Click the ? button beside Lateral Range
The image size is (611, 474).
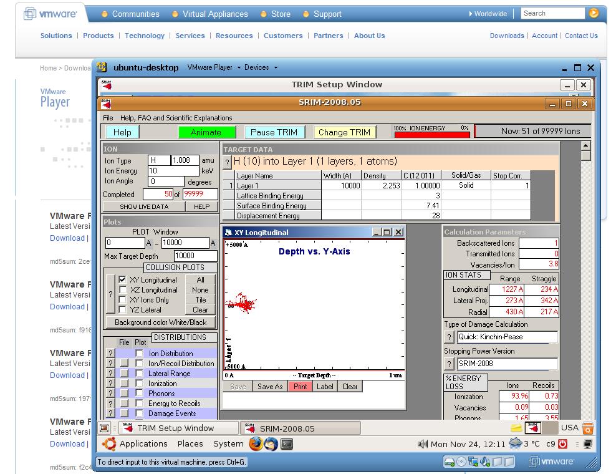coord(111,374)
